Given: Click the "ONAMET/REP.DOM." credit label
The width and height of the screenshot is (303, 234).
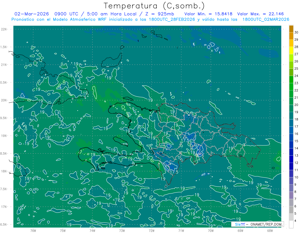Looking at the screenshot, I should (266, 224).
